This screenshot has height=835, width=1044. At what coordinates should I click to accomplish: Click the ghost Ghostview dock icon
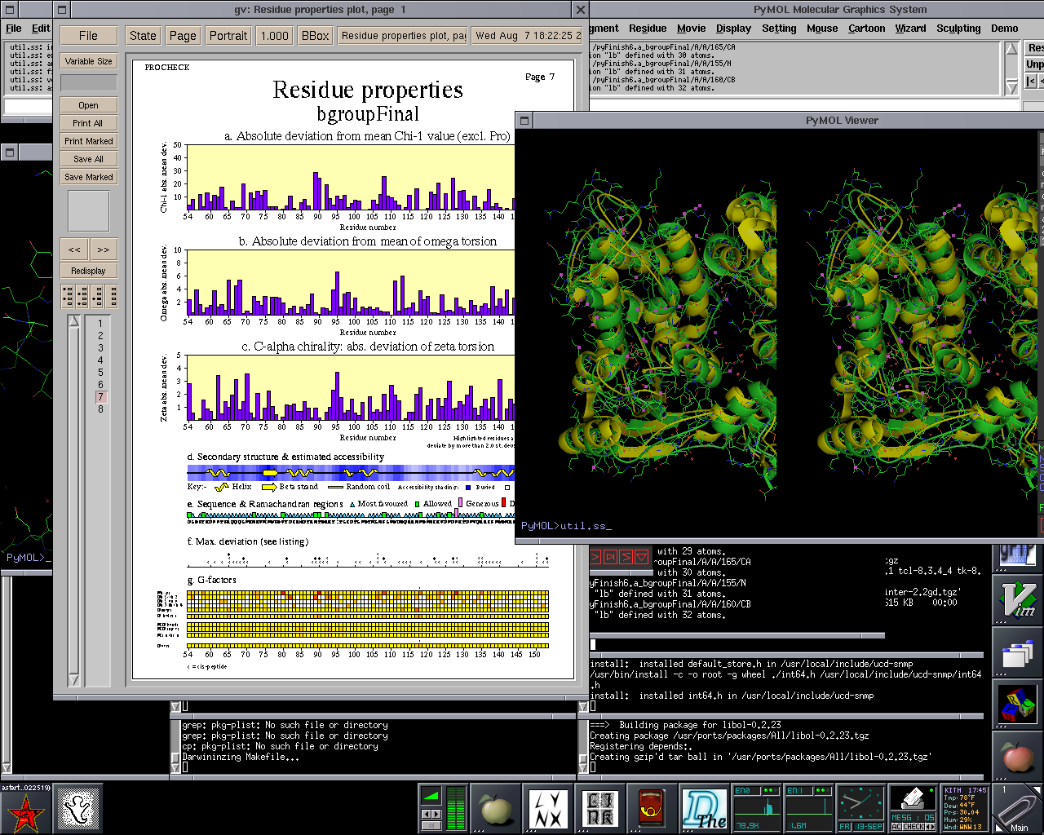78,809
